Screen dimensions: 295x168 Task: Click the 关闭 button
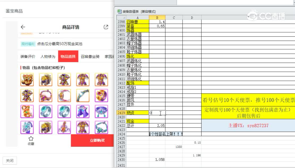10,161
